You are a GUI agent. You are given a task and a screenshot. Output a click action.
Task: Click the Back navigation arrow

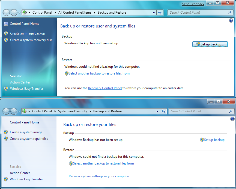pos(6,13)
